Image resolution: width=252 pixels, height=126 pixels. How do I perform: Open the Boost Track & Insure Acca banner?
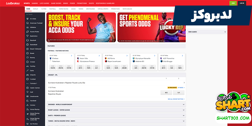tap(81, 27)
